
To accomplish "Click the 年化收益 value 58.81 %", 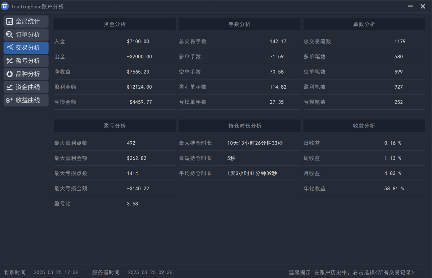I will tap(394, 189).
